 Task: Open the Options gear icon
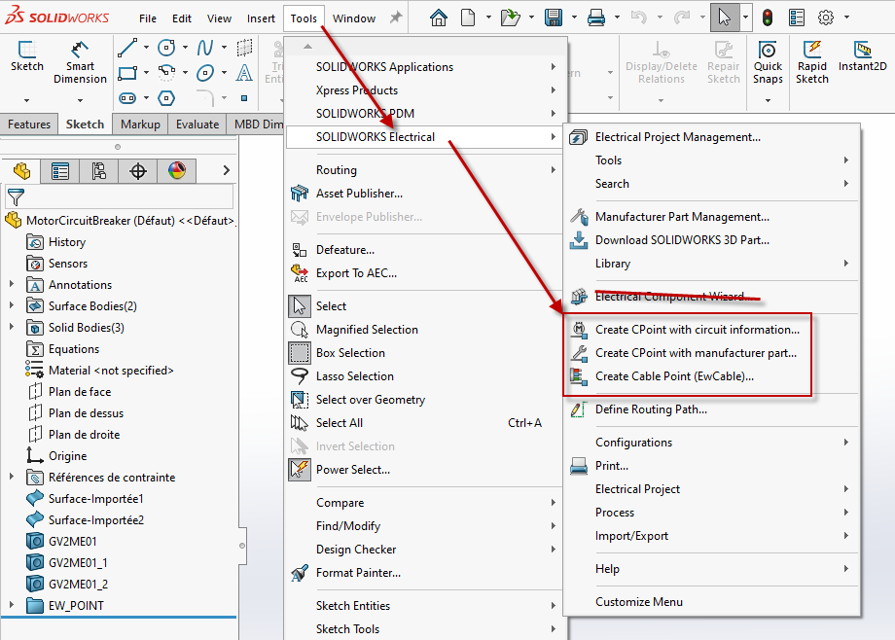pyautogui.click(x=825, y=18)
